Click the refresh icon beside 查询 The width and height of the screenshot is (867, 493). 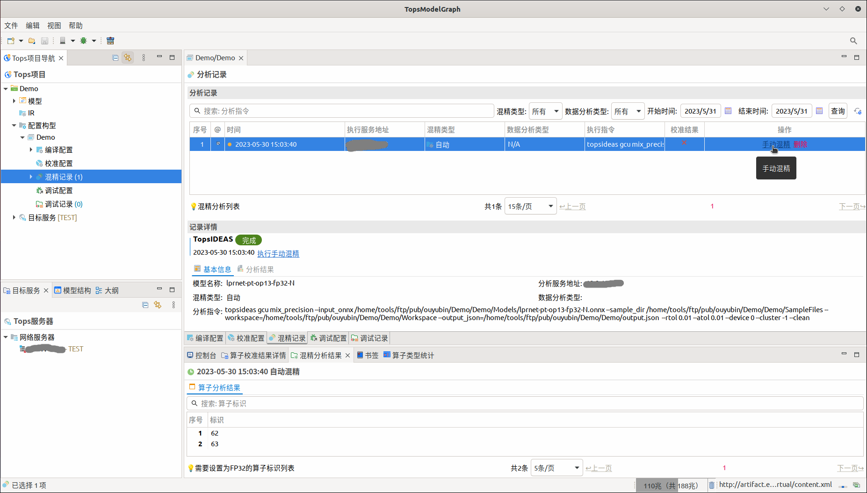[858, 111]
